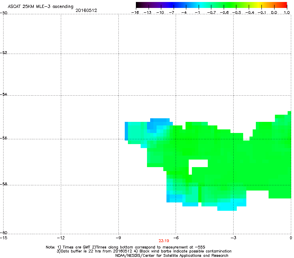Click the title 'ASCAT 25KM MLE-3 ascending'
This screenshot has height=258, width=294.
41,6
